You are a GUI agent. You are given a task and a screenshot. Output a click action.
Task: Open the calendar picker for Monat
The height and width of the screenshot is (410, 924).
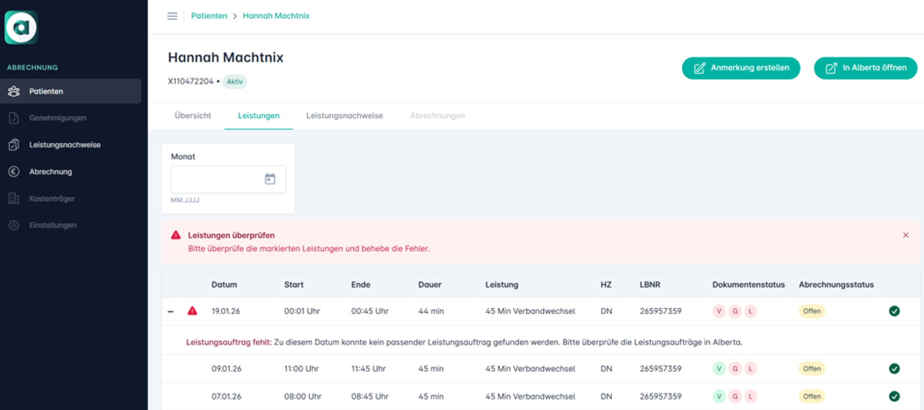270,179
